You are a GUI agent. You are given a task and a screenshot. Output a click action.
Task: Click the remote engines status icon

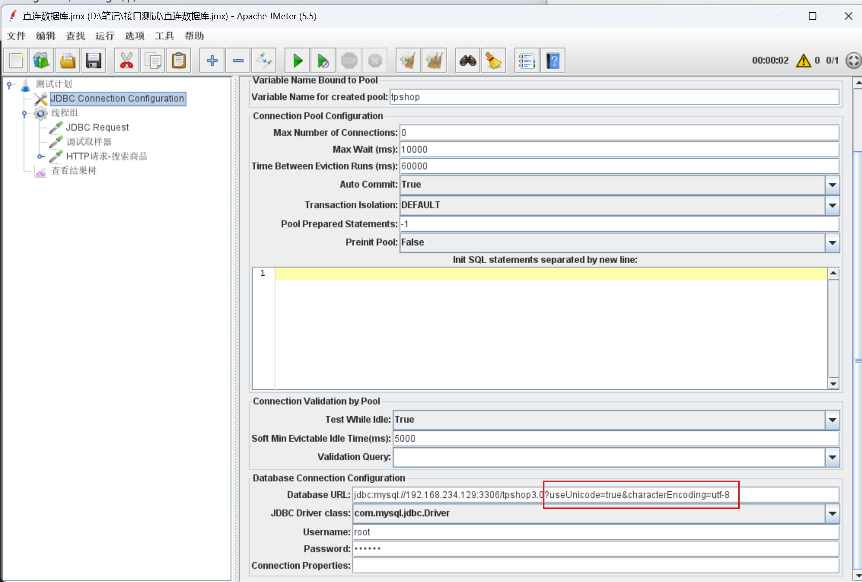(853, 60)
